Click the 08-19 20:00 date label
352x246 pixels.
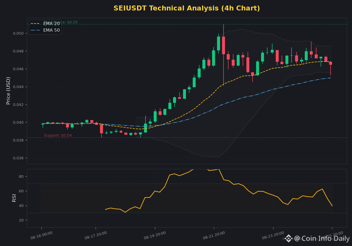tap(155, 235)
